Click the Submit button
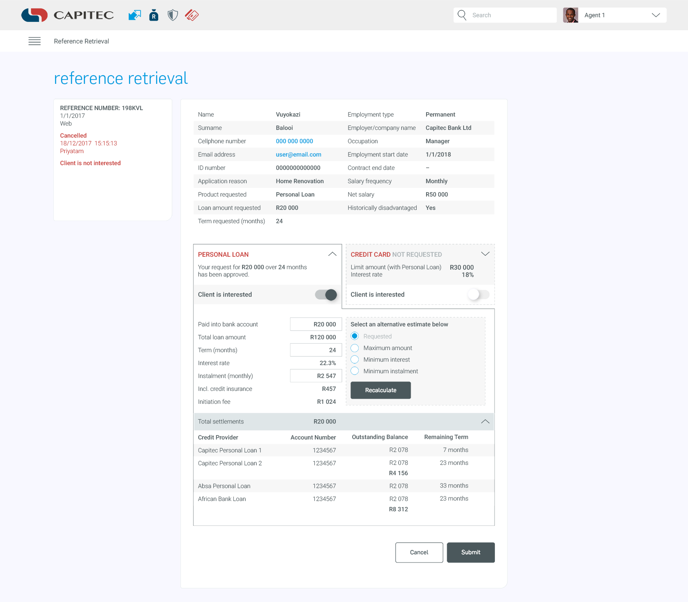Viewport: 688px width, 602px height. point(471,553)
